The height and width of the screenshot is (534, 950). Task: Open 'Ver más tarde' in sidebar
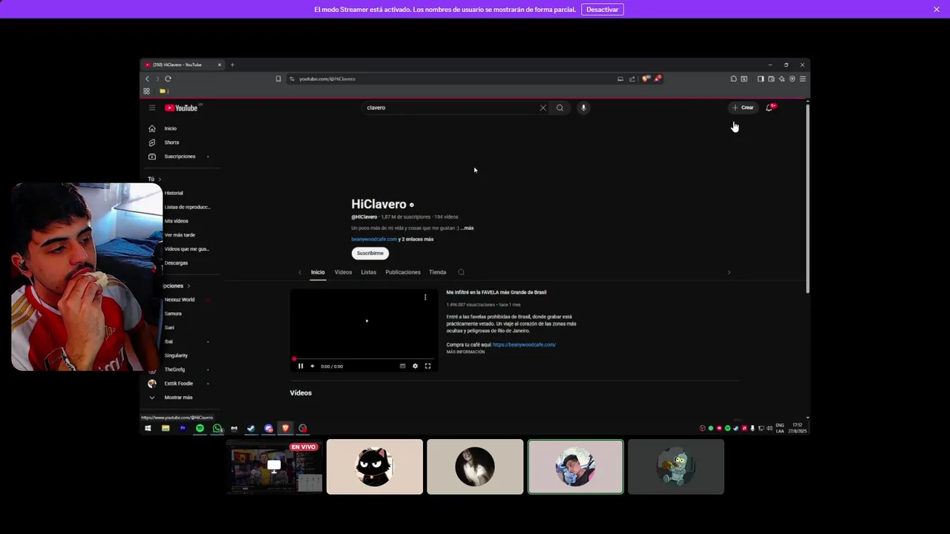pyautogui.click(x=180, y=235)
